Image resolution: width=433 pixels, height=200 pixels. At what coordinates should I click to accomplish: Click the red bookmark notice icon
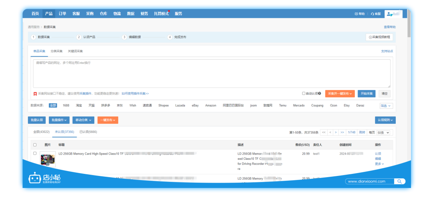(x=35, y=94)
